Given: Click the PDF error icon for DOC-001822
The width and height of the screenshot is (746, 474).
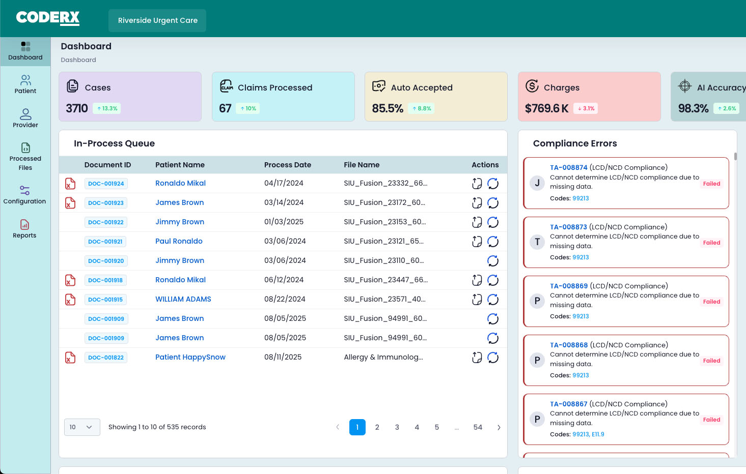Looking at the screenshot, I should tap(70, 358).
